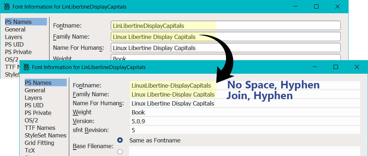Open General section in back window

coord(15,29)
